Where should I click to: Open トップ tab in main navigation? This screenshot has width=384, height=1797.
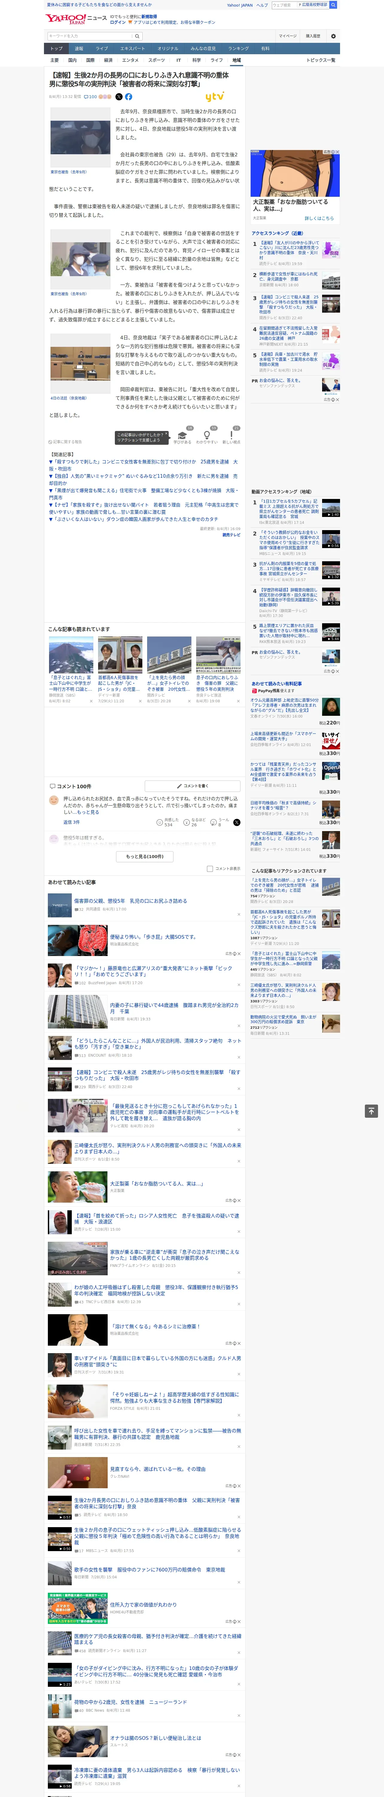(x=57, y=48)
